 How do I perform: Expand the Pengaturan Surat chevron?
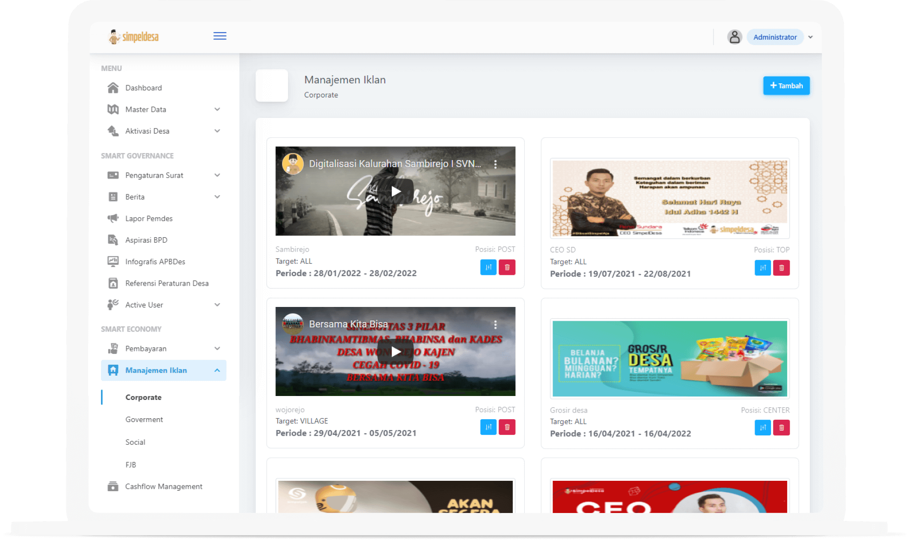click(217, 175)
